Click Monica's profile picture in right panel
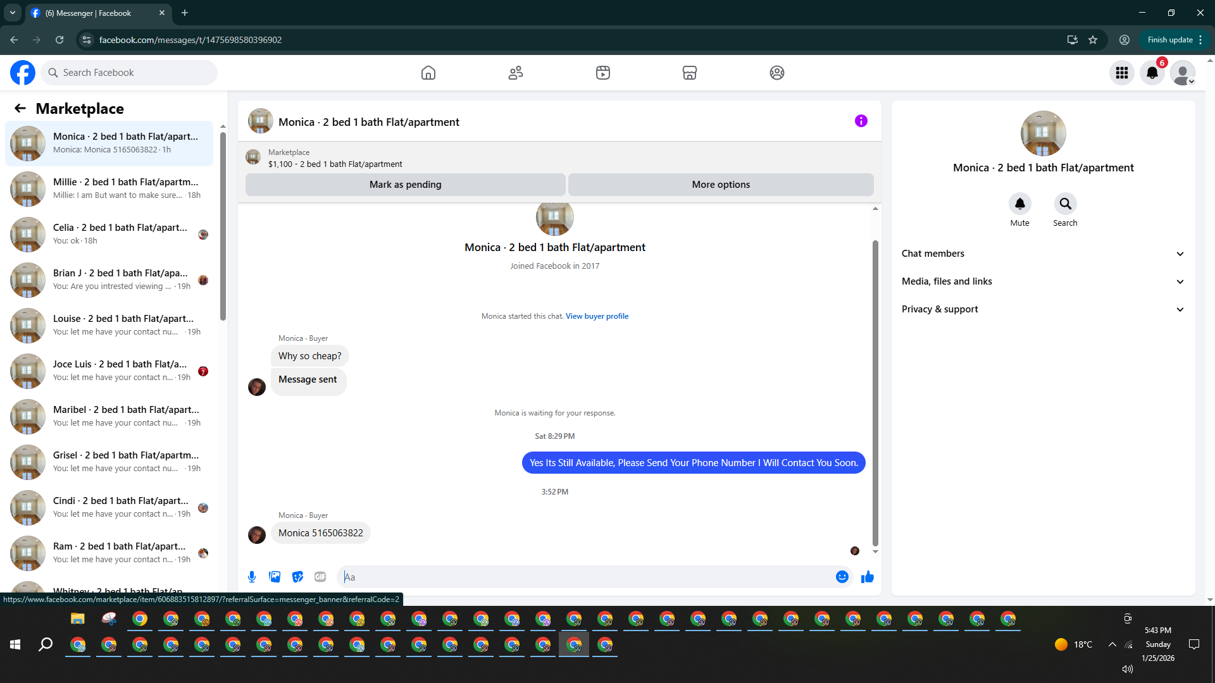Screen dimensions: 1215x683 coord(1044,133)
